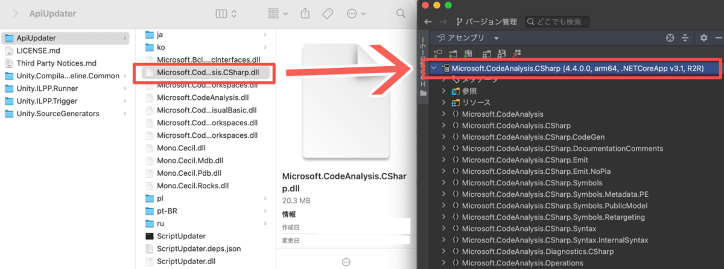Click the floppy disk save icon in assembly toolbar

pos(501,54)
